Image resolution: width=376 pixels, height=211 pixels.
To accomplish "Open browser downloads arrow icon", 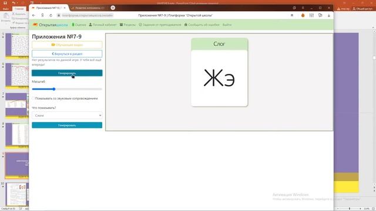I will click(x=329, y=15).
